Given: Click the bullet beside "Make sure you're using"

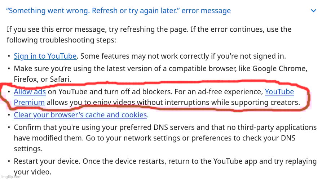Looking at the screenshot, I should (9, 68).
